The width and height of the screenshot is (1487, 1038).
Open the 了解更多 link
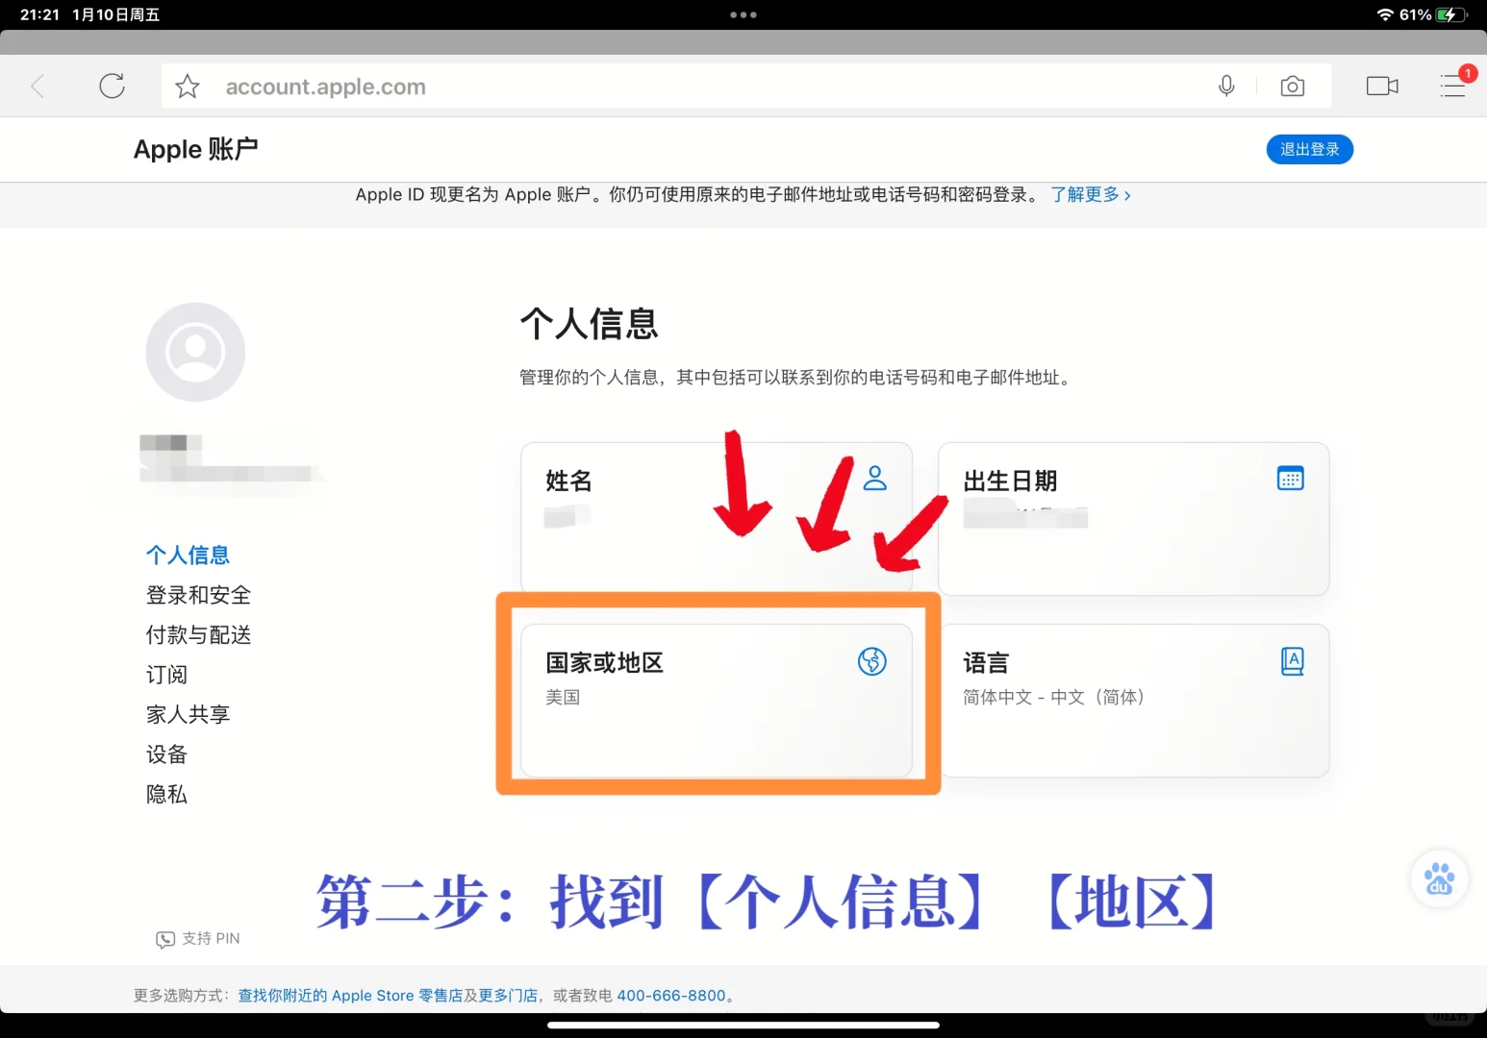point(1087,194)
